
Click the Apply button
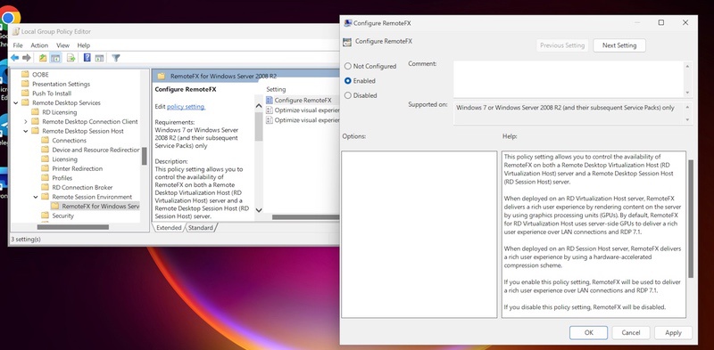point(673,333)
